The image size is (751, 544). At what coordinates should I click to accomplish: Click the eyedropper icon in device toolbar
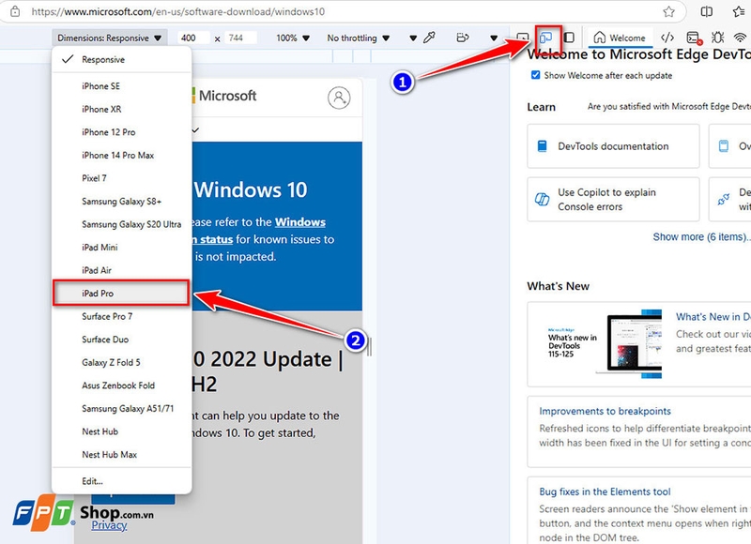(x=429, y=38)
